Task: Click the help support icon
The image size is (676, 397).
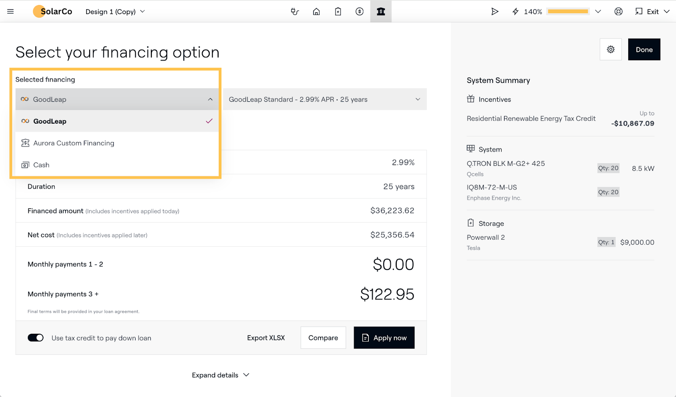Action: coord(618,11)
